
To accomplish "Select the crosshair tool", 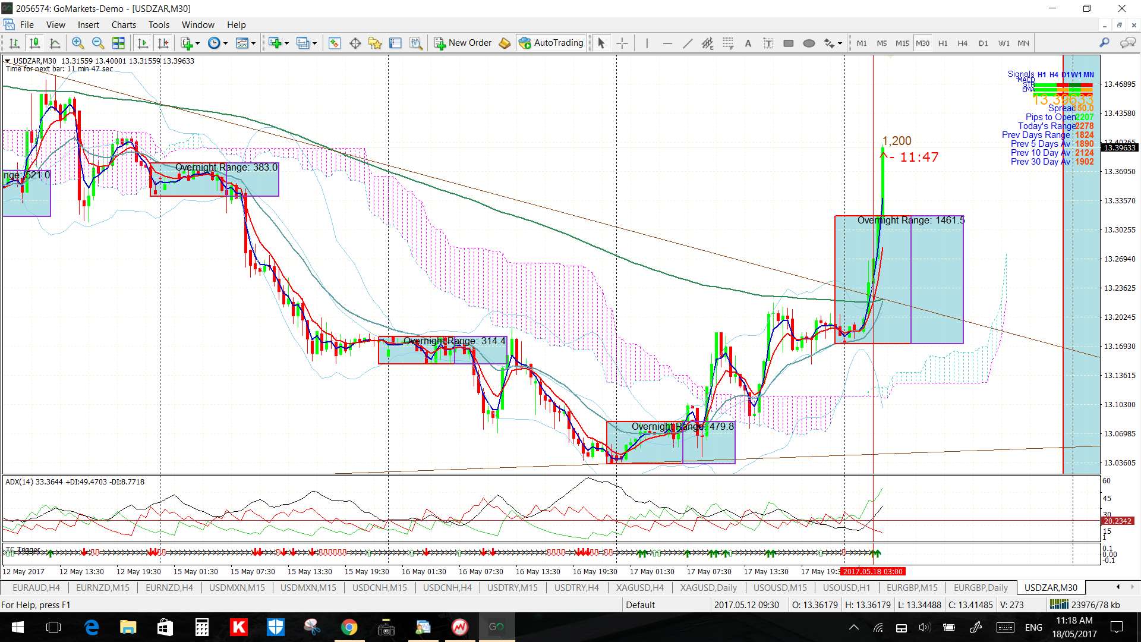I will (622, 43).
